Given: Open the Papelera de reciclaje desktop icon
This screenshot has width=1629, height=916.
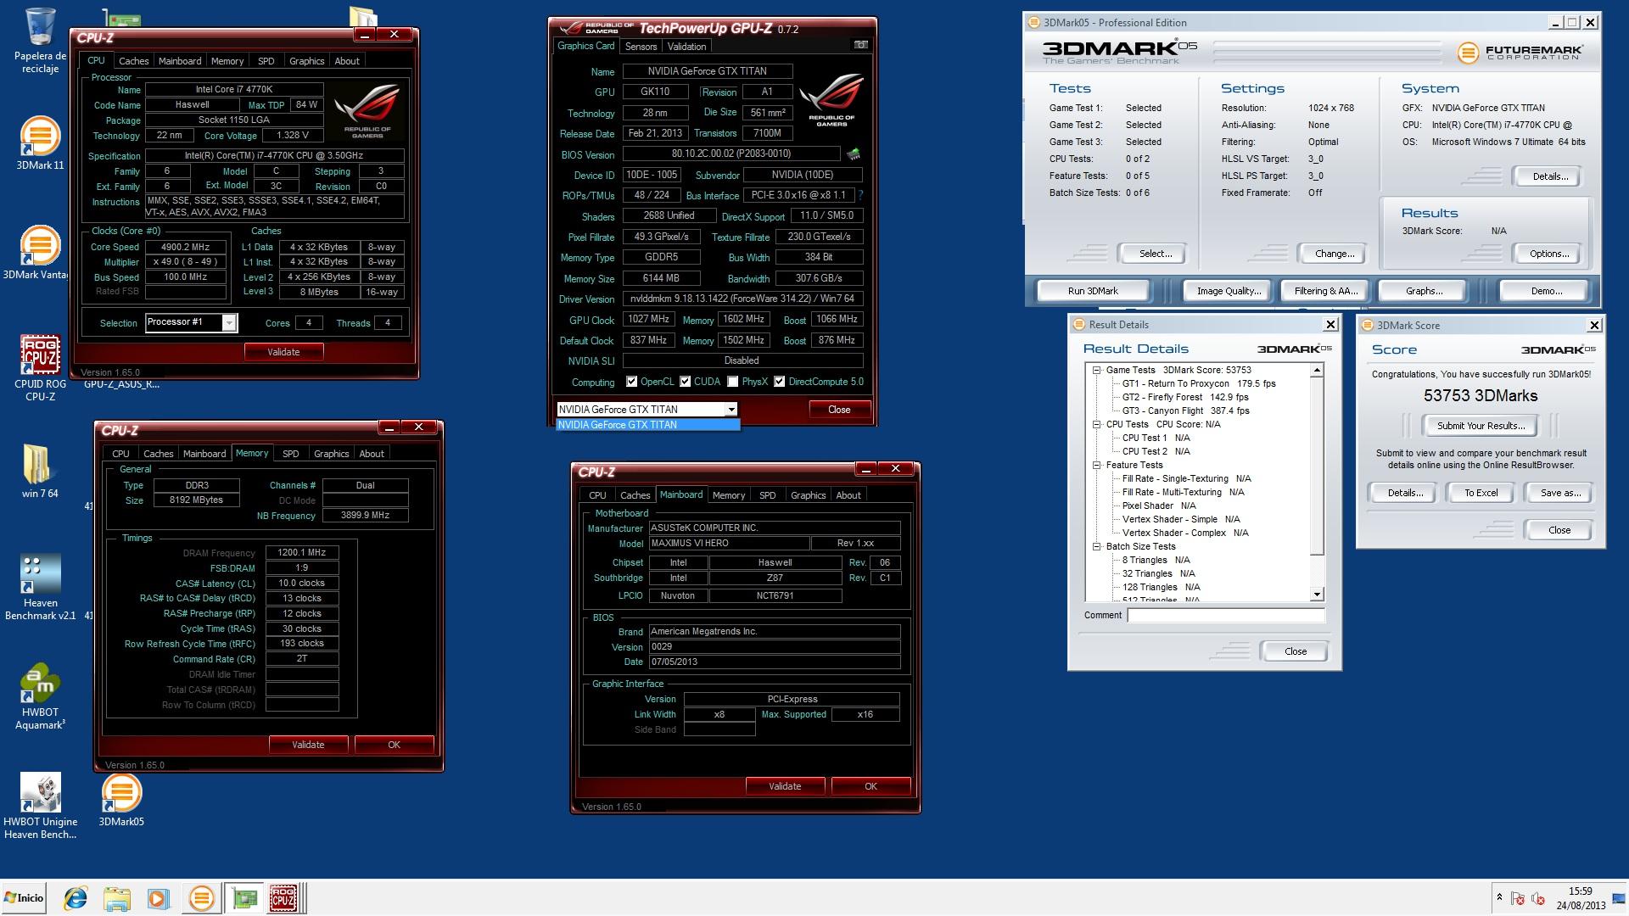Looking at the screenshot, I should click(x=40, y=41).
